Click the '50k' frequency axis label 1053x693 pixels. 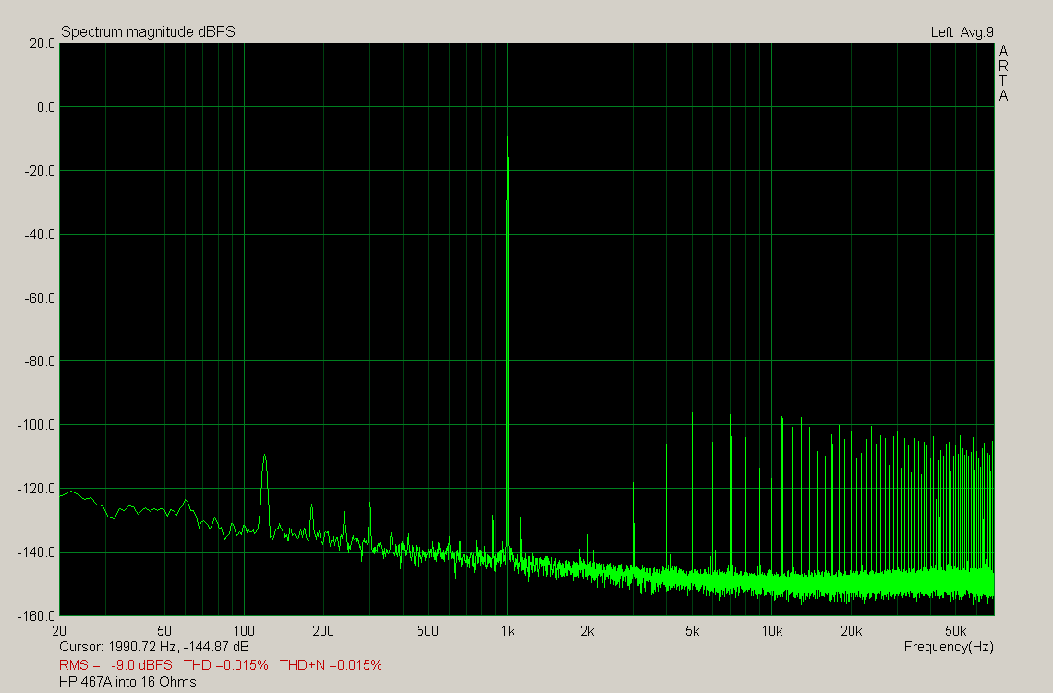[955, 631]
